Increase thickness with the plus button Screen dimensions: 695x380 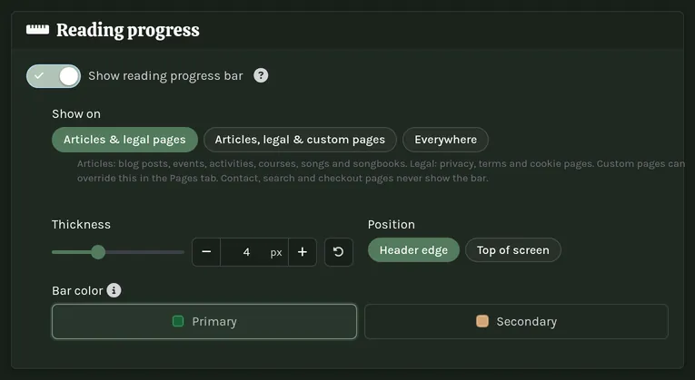coord(303,252)
